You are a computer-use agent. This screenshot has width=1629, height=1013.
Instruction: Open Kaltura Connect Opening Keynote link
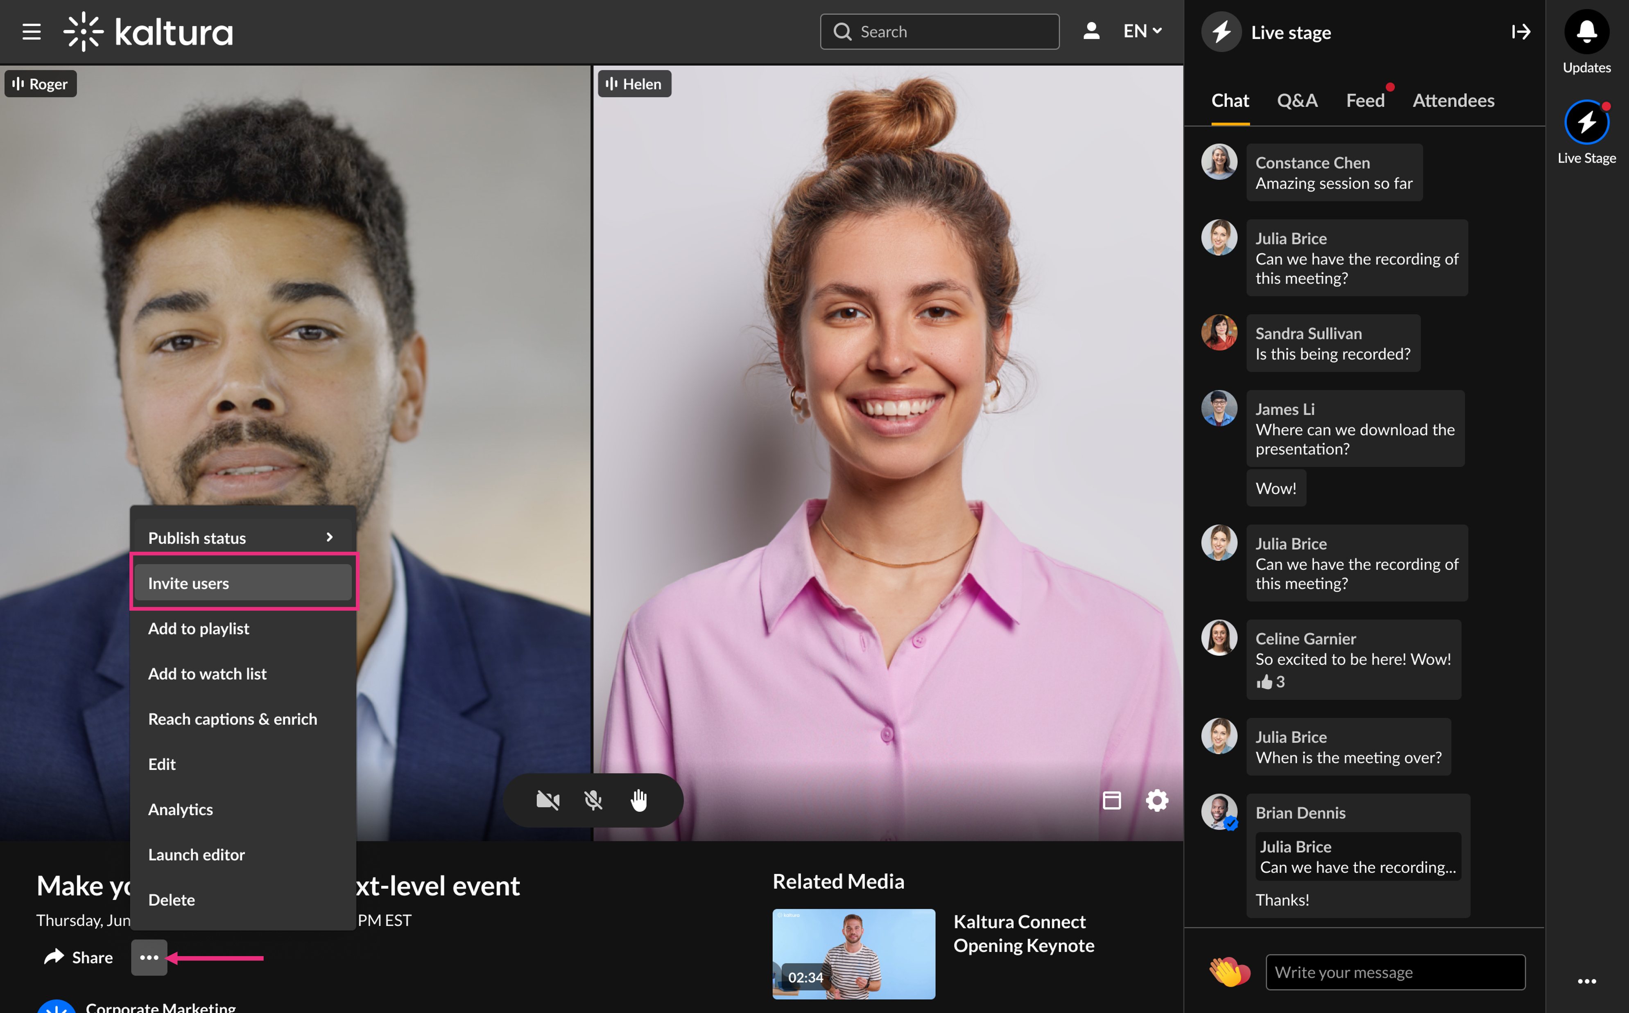pos(1023,933)
